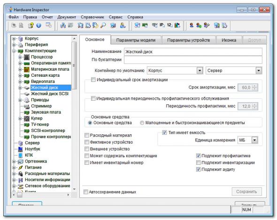Click the Сохранить button
The height and width of the screenshot is (220, 277).
246,191
